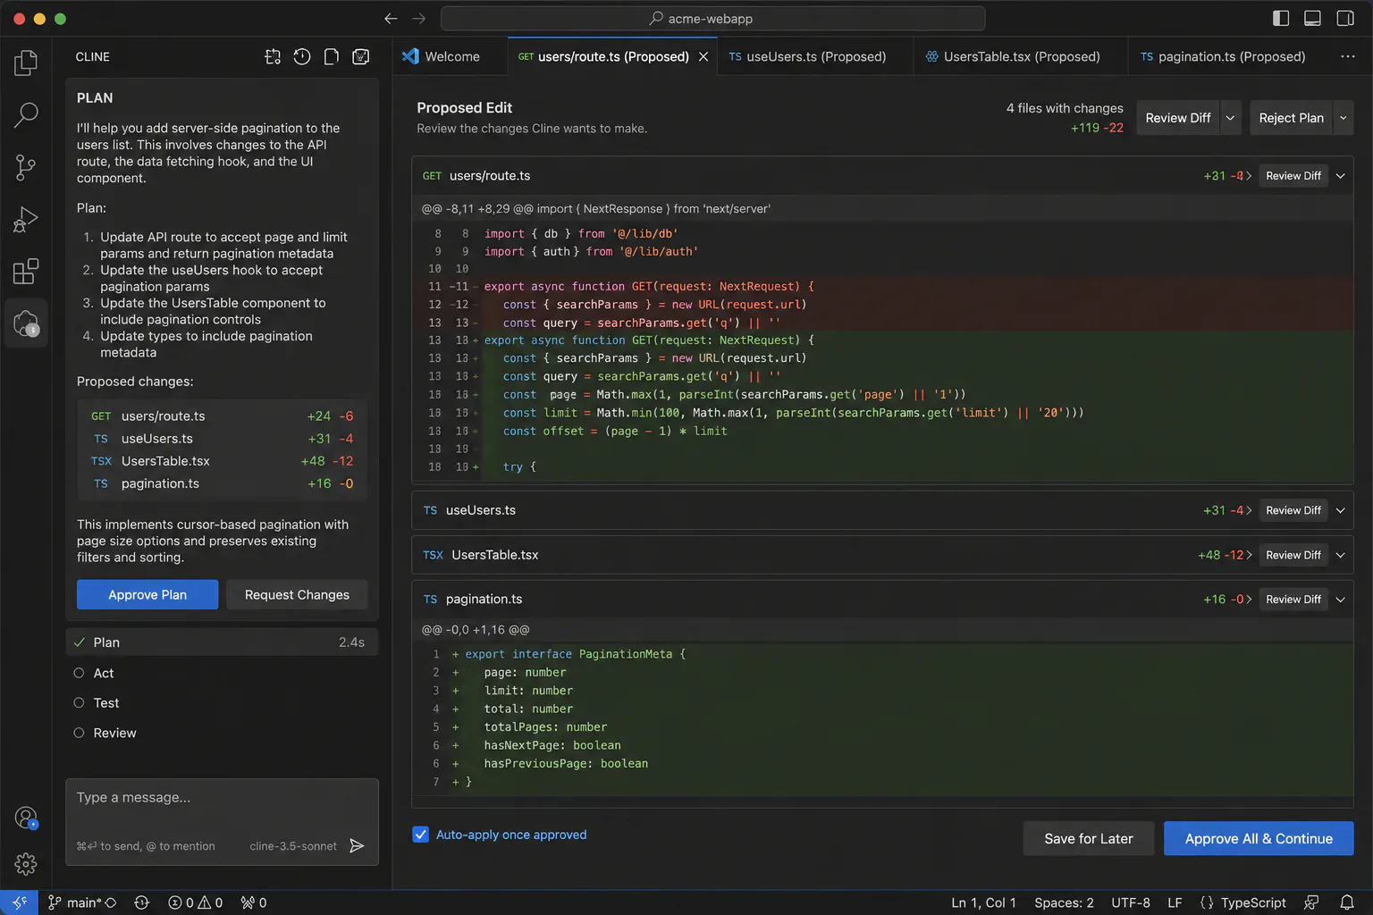Open the Extensions view

(26, 271)
